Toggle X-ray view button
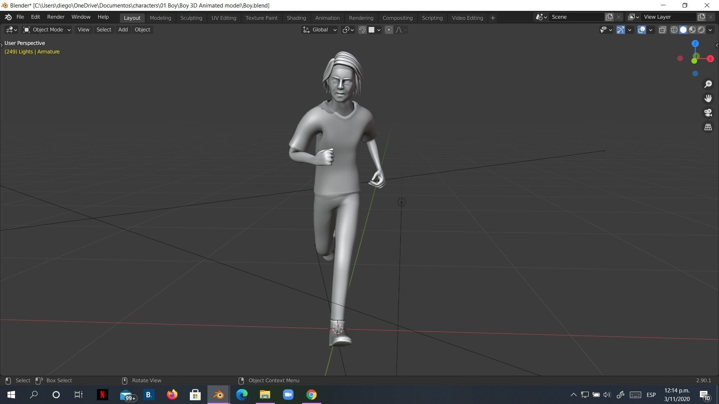Screen dimensions: 719x404 [662, 30]
